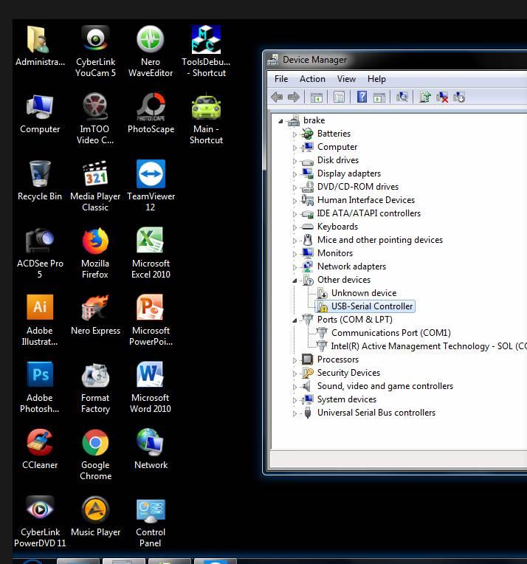
Task: Select the DVD/CD-ROM drives row
Action: (x=357, y=186)
